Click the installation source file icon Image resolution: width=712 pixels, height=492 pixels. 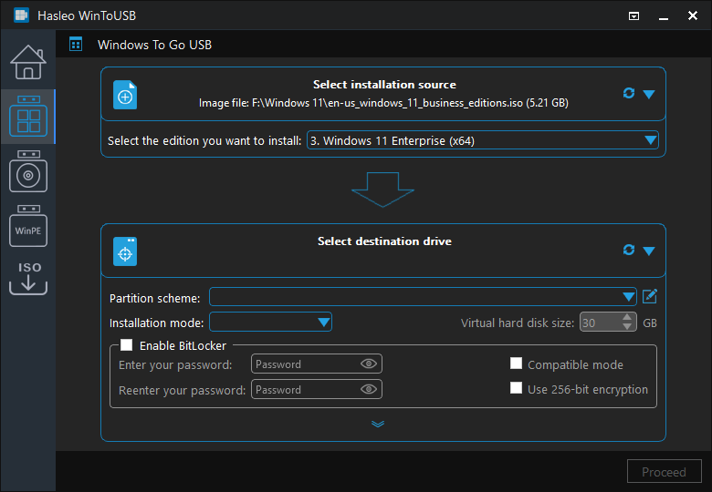coord(125,95)
